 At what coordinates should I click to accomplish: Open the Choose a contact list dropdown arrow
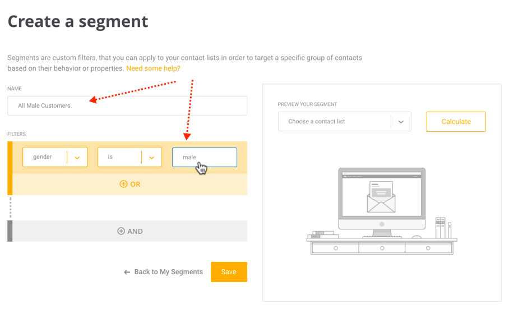click(401, 122)
